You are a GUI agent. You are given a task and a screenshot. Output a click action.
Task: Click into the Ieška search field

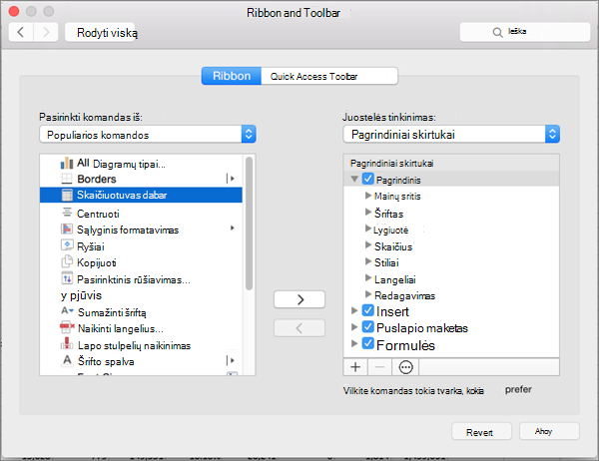pyautogui.click(x=525, y=32)
